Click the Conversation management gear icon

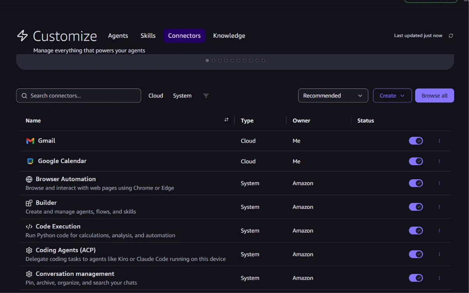point(29,274)
